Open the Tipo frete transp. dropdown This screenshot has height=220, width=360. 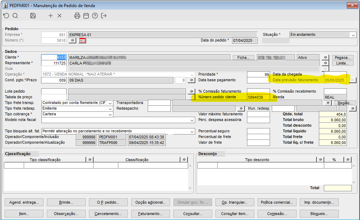110,103
